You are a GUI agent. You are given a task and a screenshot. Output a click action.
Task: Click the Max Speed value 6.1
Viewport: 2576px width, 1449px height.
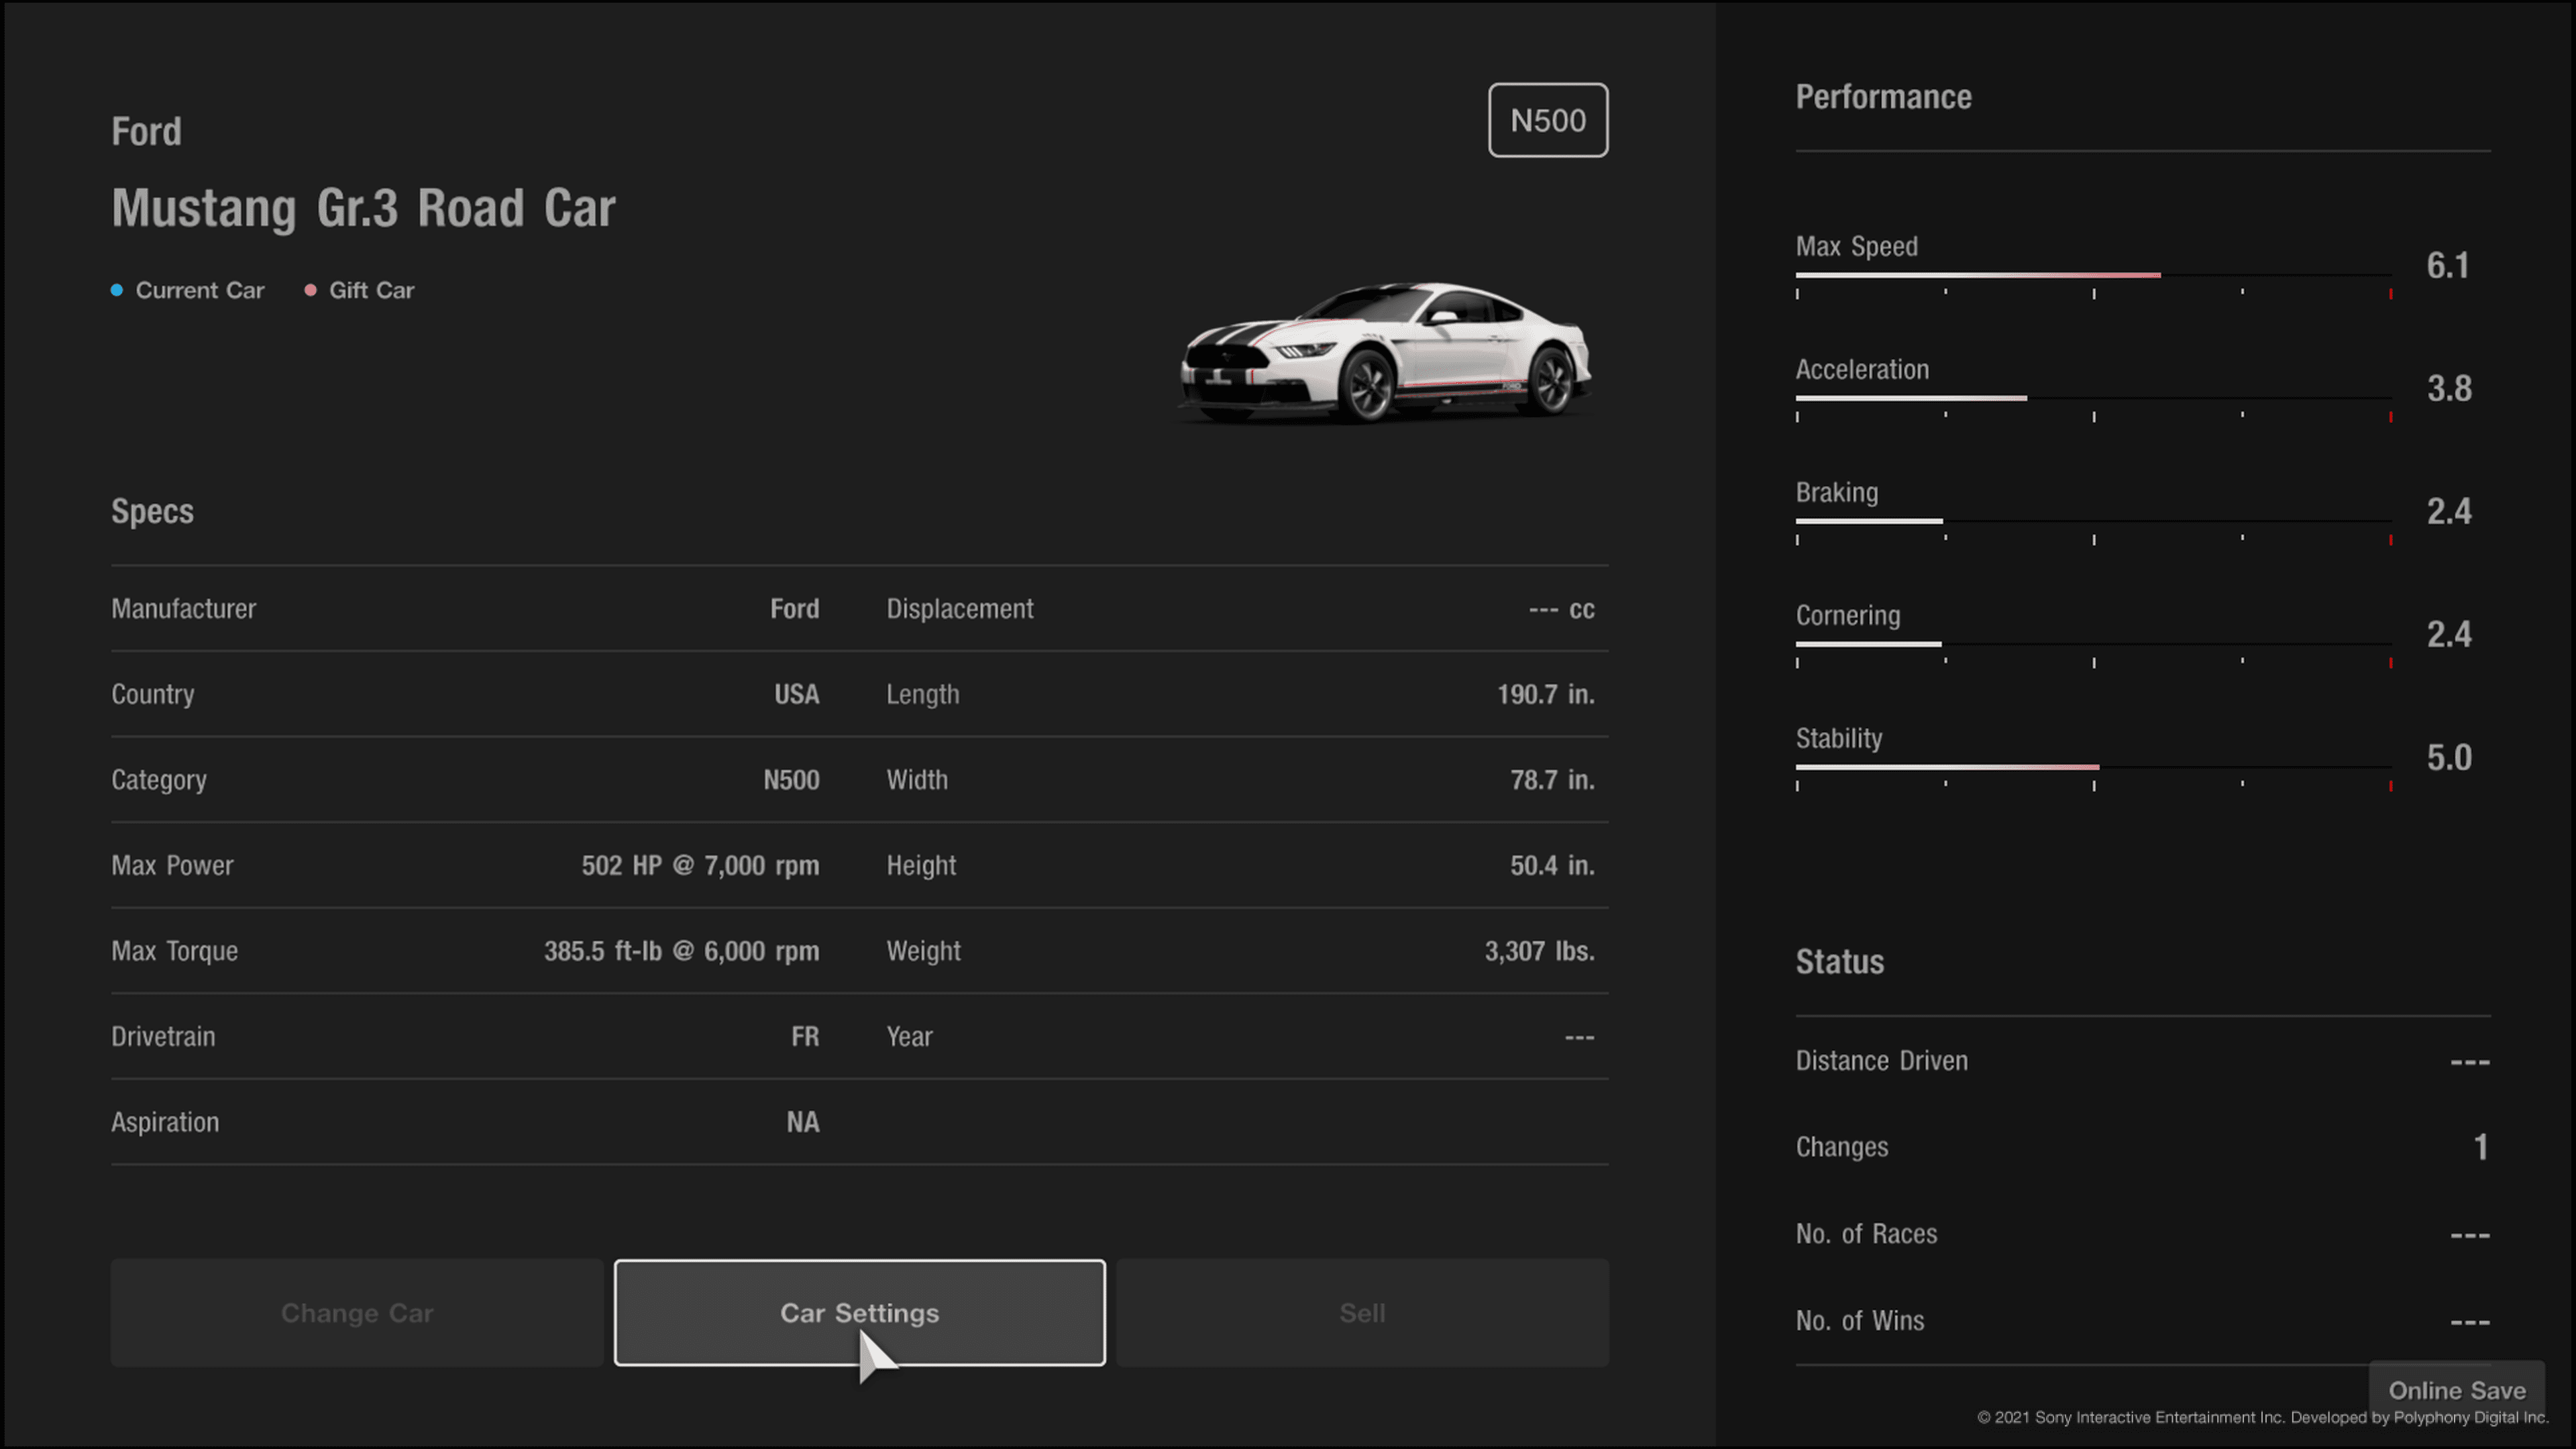(2448, 266)
